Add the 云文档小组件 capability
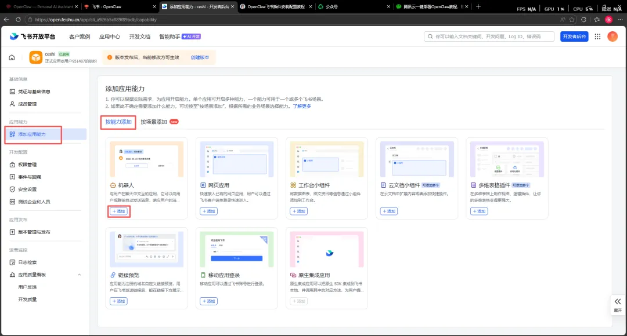Viewport: 627px width, 336px height. [x=388, y=211]
